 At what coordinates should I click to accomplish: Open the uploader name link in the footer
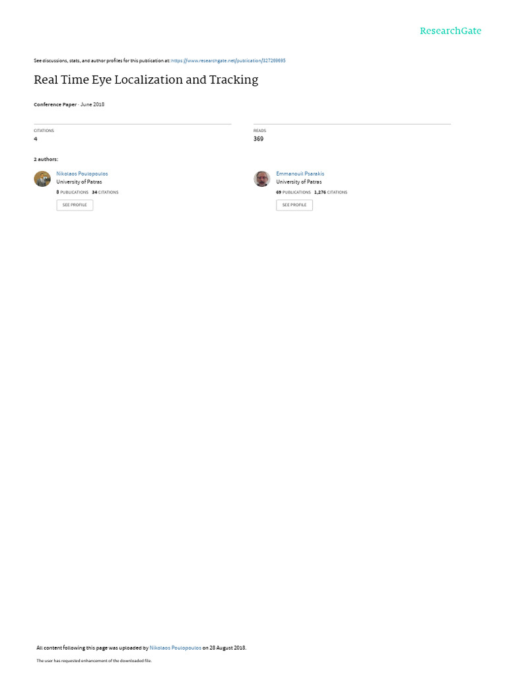[176, 648]
